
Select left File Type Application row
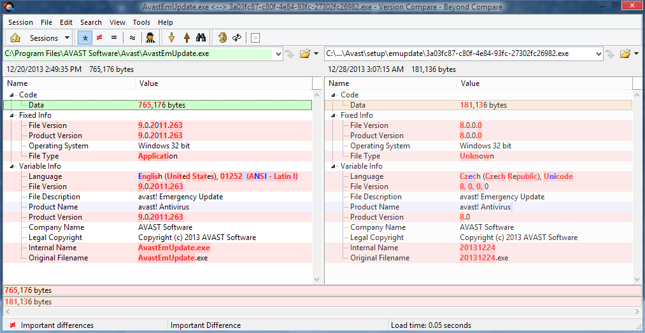point(157,156)
